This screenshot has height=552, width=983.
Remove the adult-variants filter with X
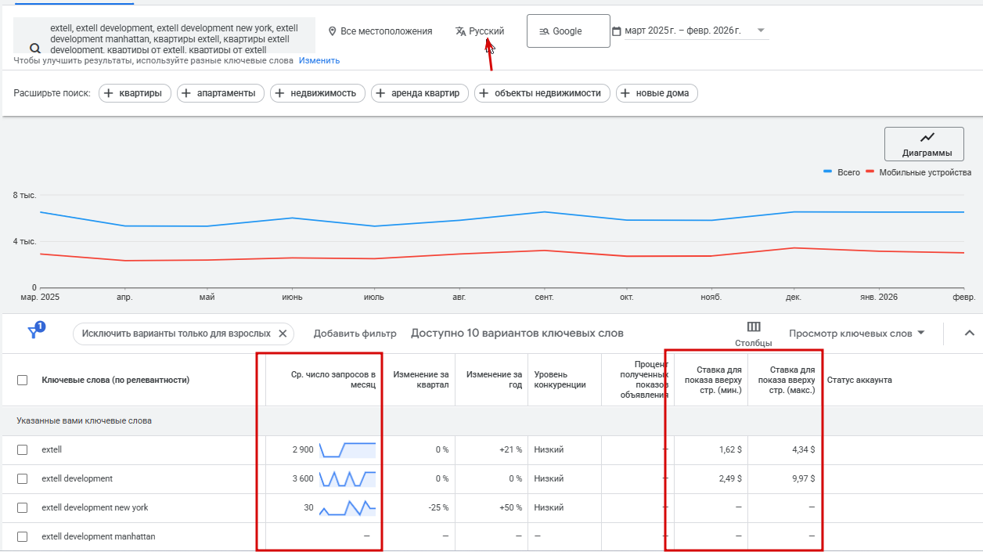click(x=283, y=334)
